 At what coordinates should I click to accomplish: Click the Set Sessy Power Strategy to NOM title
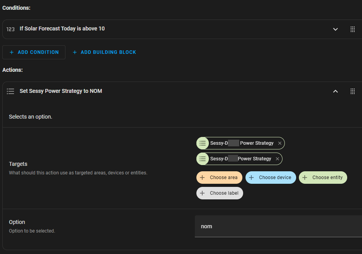coord(61,91)
